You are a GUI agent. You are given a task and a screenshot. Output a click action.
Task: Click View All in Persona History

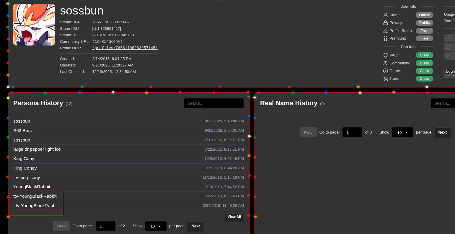pyautogui.click(x=234, y=217)
